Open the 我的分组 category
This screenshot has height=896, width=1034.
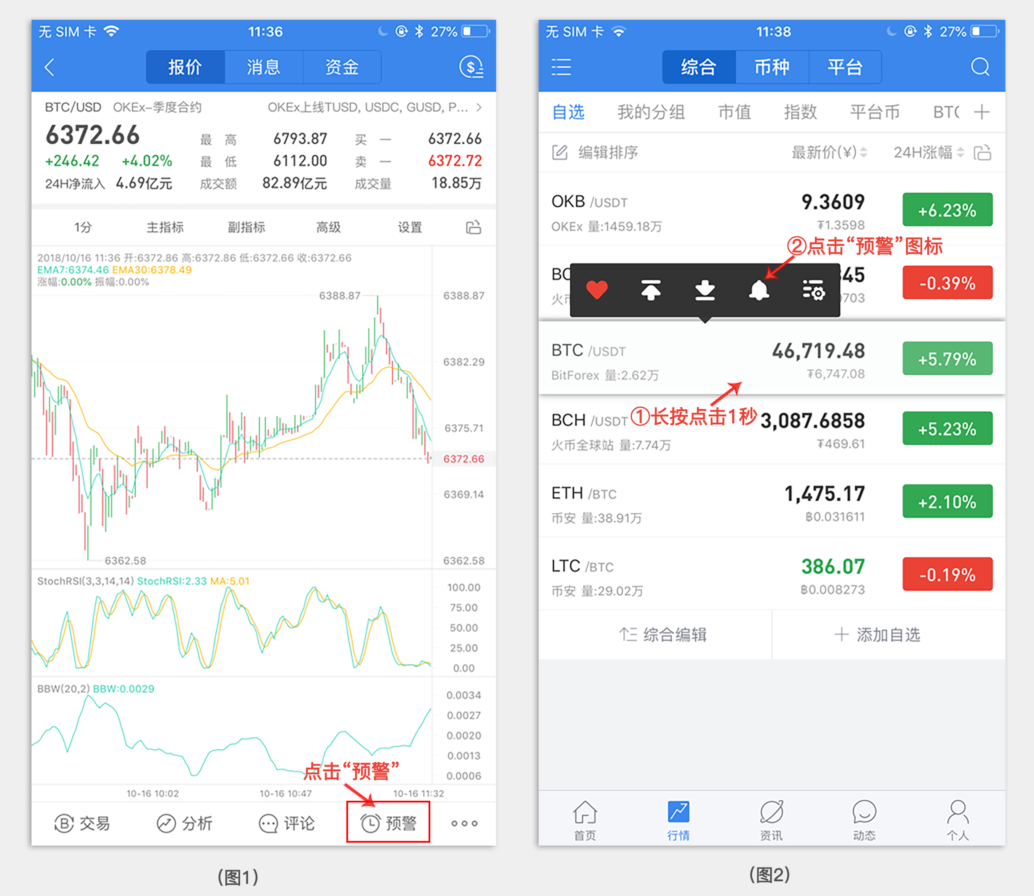(651, 112)
